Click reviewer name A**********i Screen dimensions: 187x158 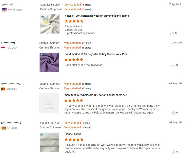pyautogui.click(x=8, y=43)
